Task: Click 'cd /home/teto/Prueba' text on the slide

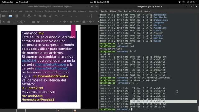Action: pyautogui.click(x=50, y=76)
